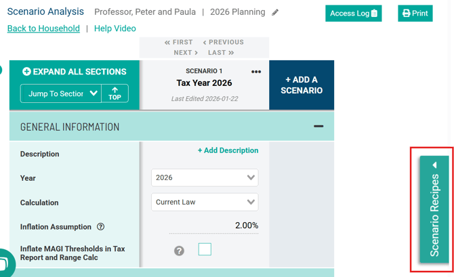Open the Scenario Recipes side panel
The height and width of the screenshot is (277, 454).
(434, 209)
